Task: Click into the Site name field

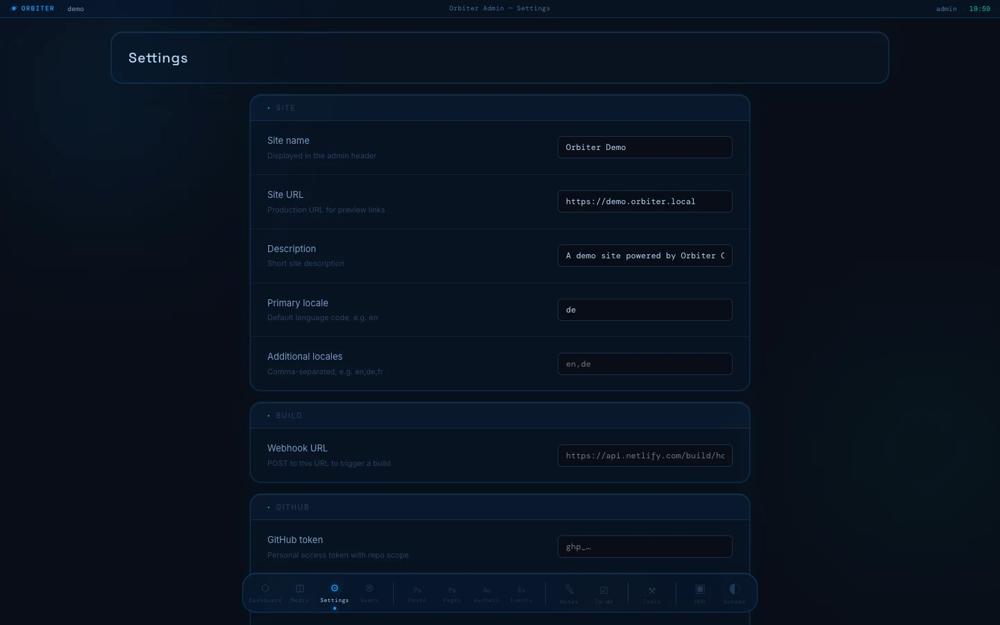Action: 645,147
